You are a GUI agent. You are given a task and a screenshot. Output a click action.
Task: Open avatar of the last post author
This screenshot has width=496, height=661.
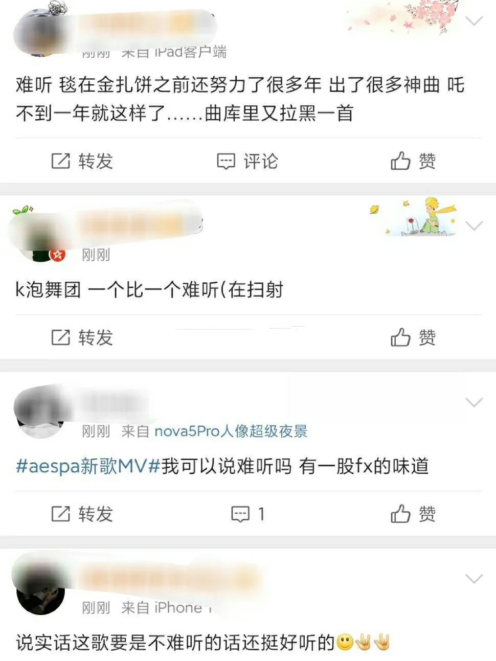click(41, 589)
